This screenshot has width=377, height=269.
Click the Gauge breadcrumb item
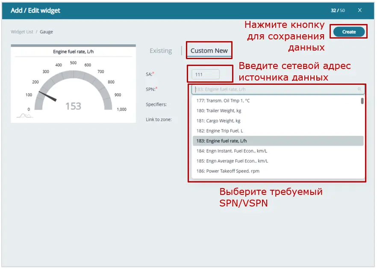click(x=47, y=32)
